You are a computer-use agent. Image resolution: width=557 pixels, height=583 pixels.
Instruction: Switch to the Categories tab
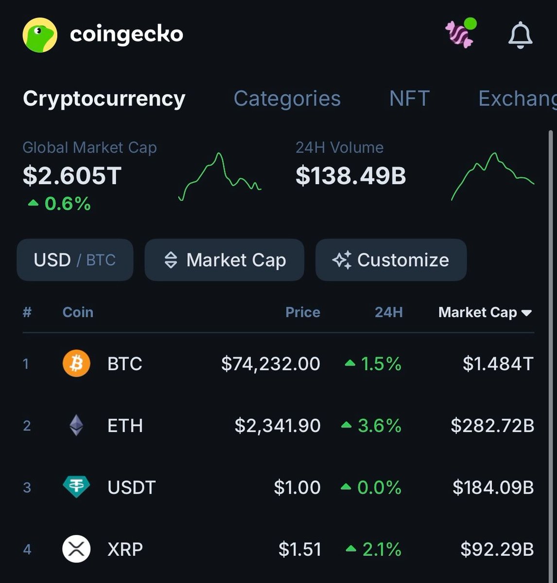[x=287, y=99]
